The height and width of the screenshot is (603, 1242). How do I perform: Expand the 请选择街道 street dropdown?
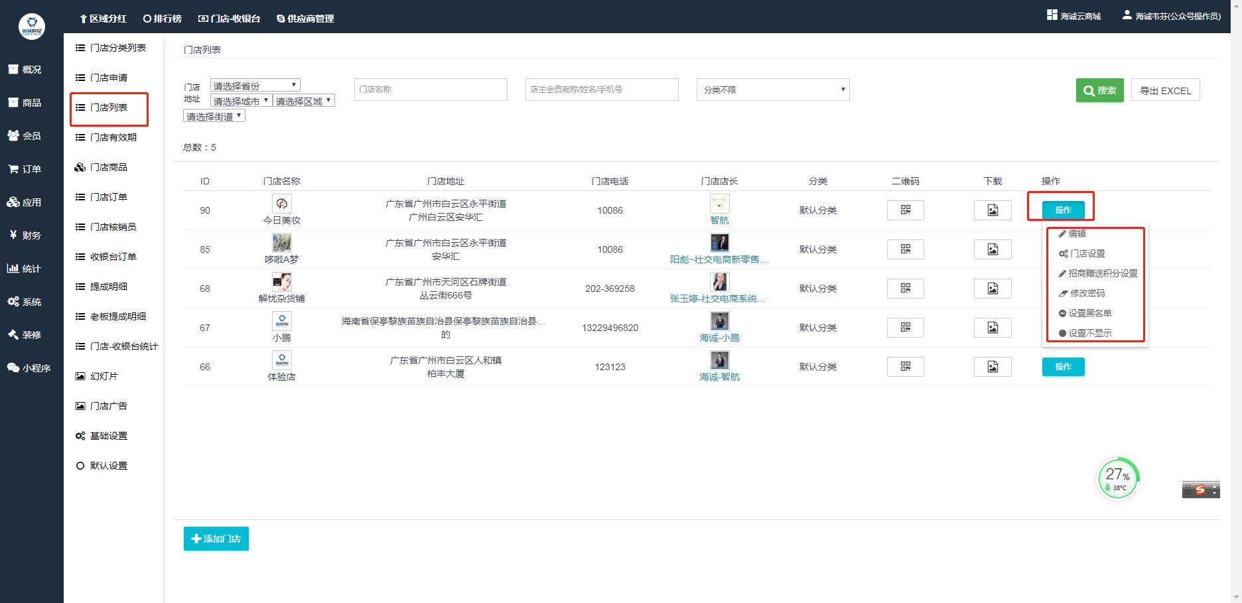pos(214,116)
